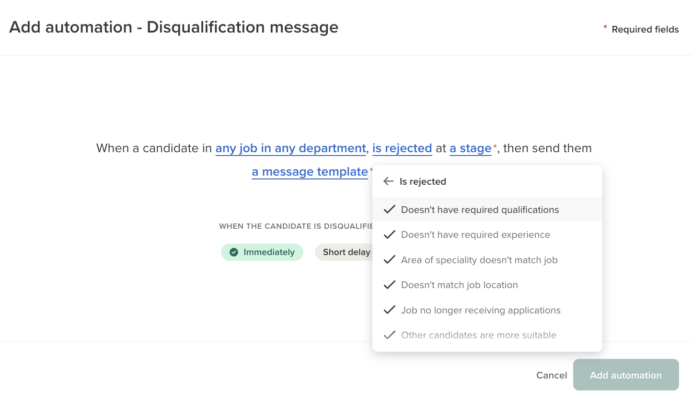This screenshot has height=401, width=692.
Task: Click checkmark beside Other candidates are more suitable
Action: 390,335
